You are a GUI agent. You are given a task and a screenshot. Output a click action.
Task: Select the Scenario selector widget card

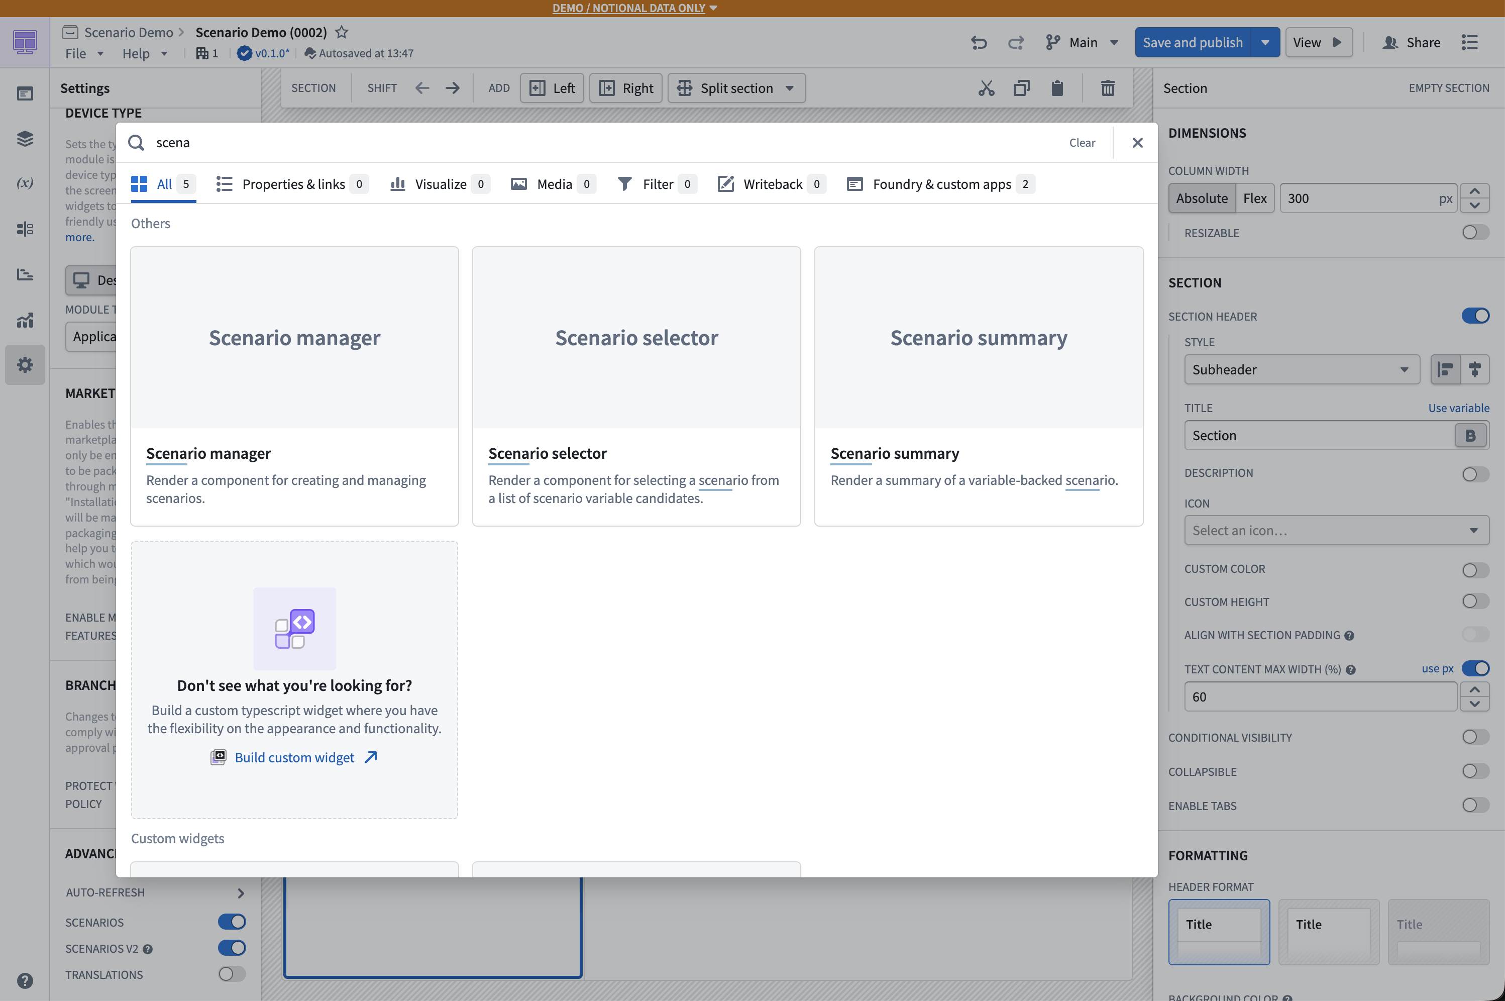coord(636,386)
